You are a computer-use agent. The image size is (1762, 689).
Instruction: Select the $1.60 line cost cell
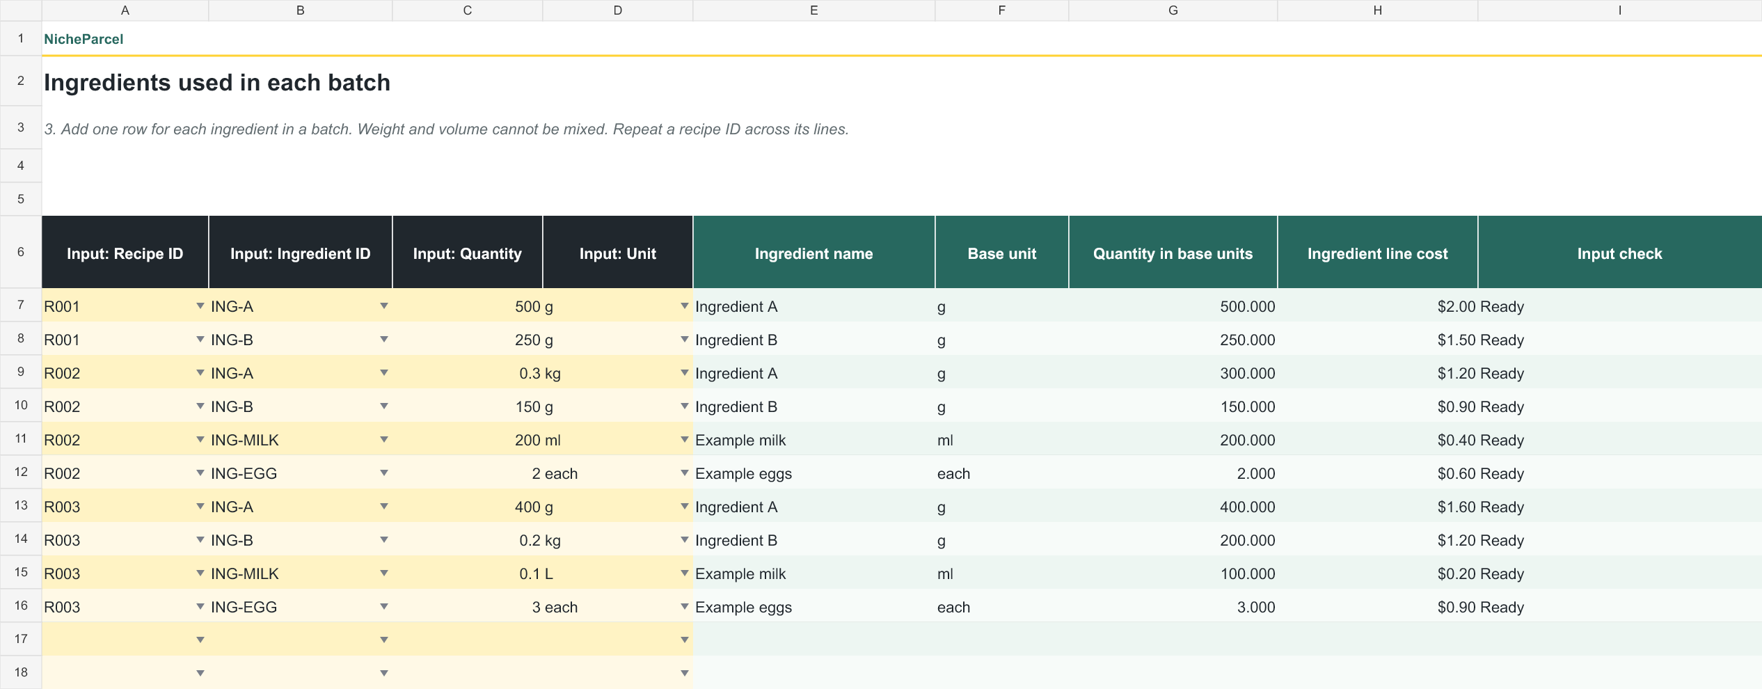(x=1378, y=507)
